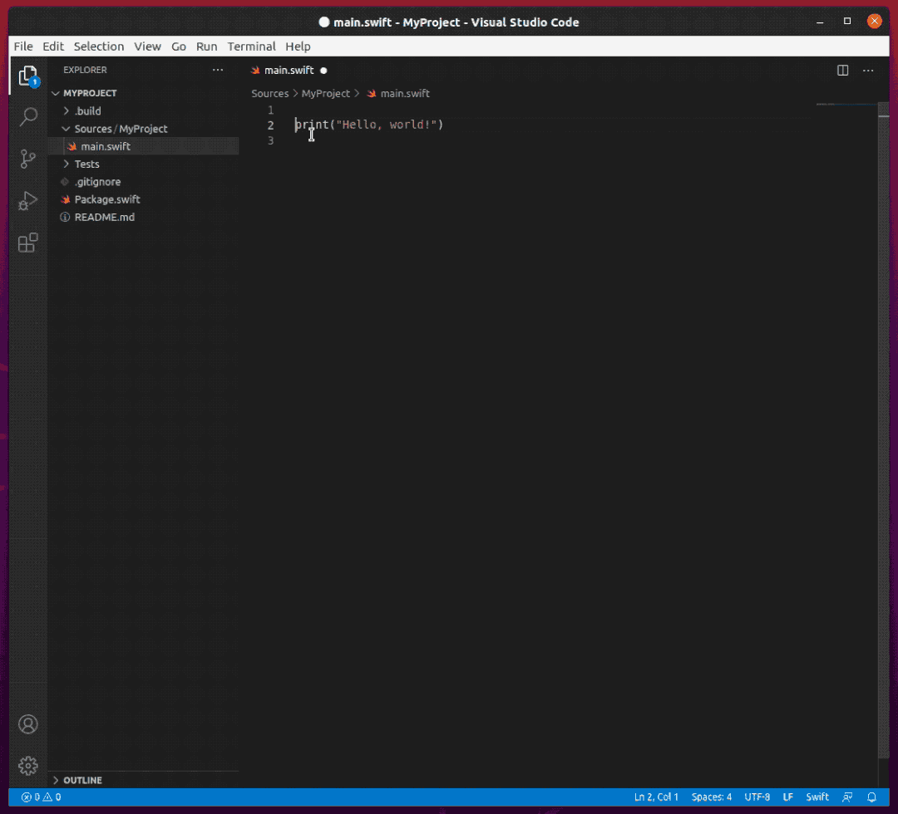Viewport: 898px width, 814px height.
Task: Change the Swift language mode
Action: click(x=817, y=797)
